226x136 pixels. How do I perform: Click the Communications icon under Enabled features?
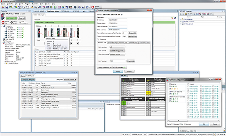coord(6,63)
